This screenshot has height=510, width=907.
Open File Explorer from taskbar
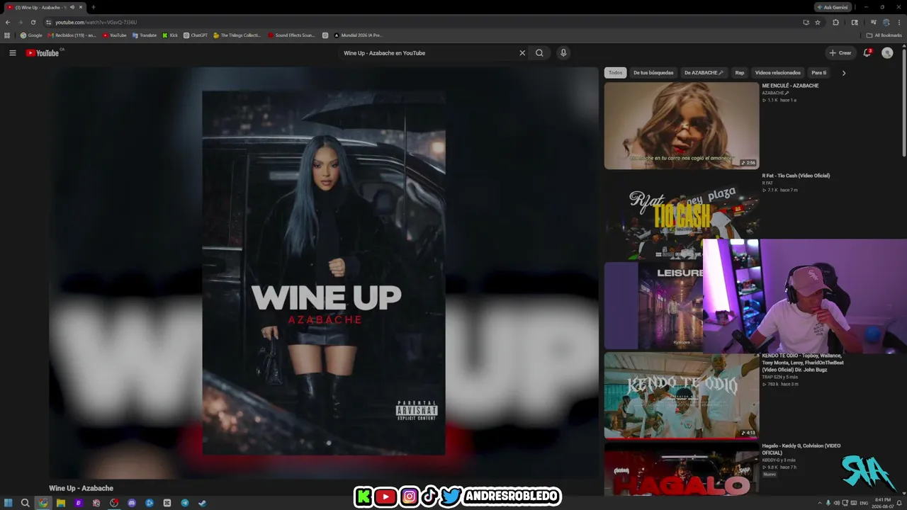click(61, 503)
